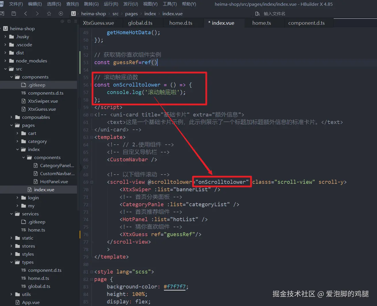Open the 工具(T) menu
This screenshot has width=377, height=306.
tap(170, 4)
